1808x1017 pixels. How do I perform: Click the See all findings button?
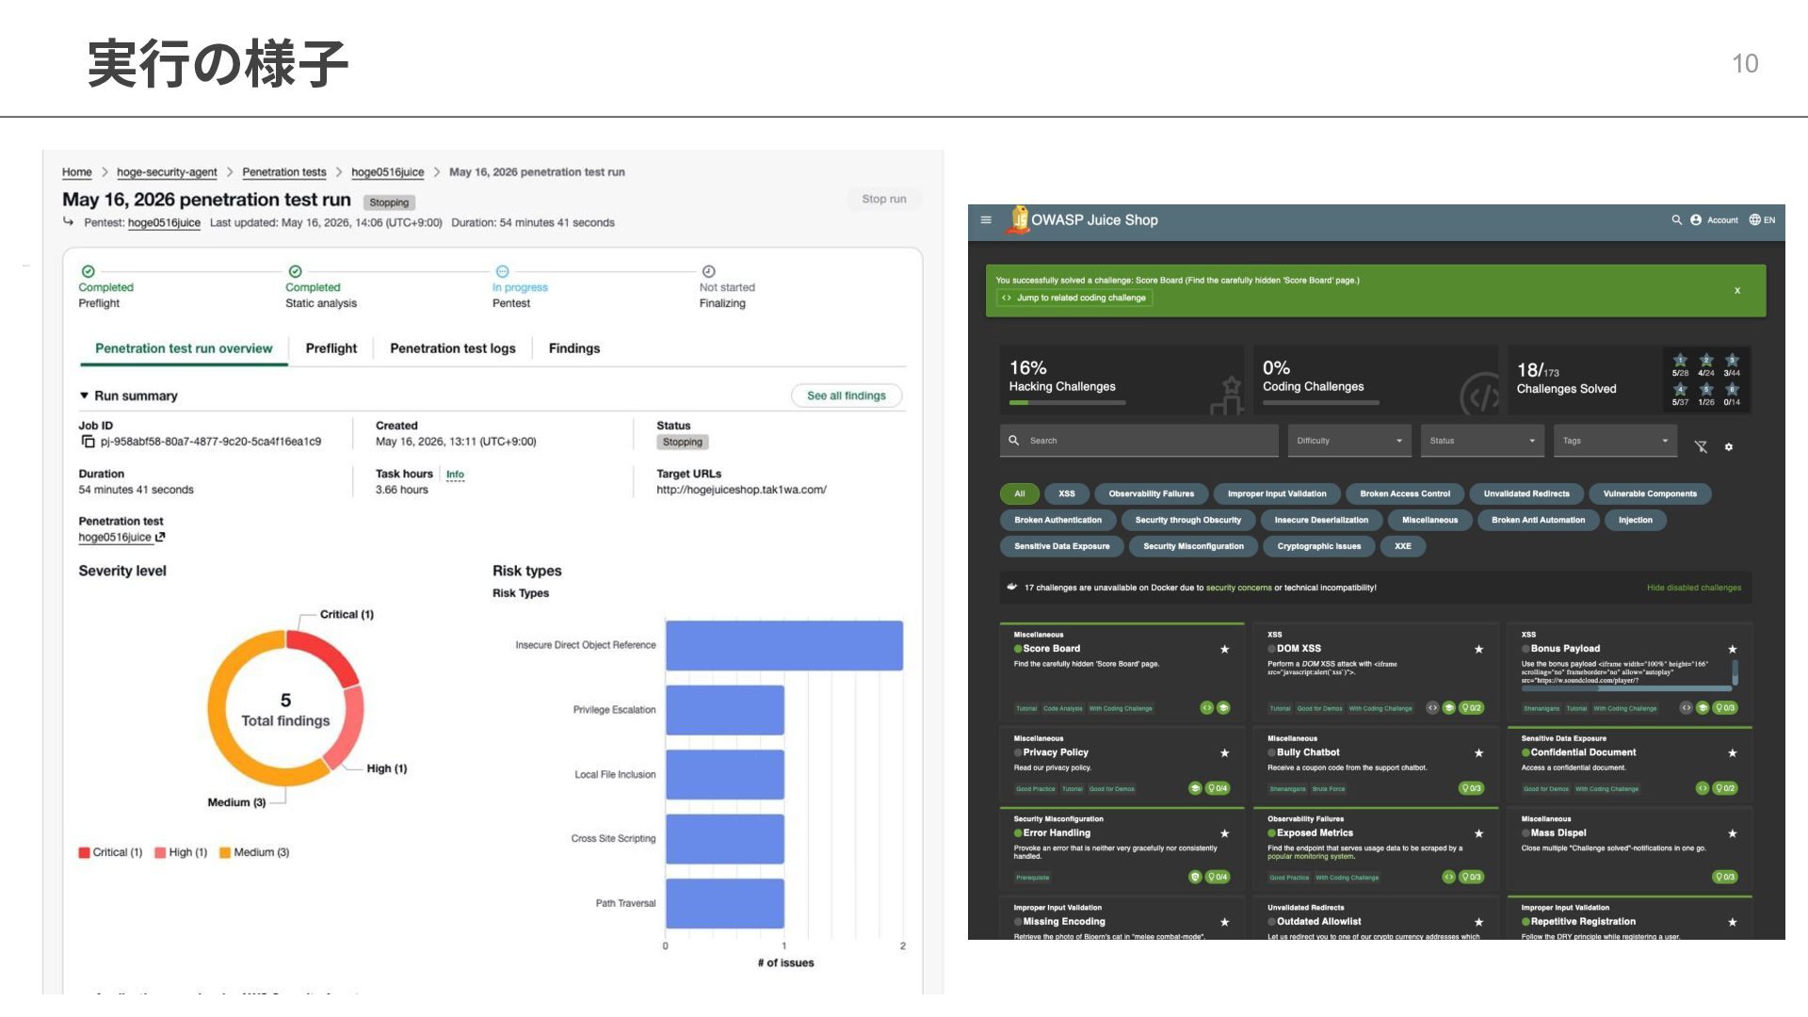[847, 396]
